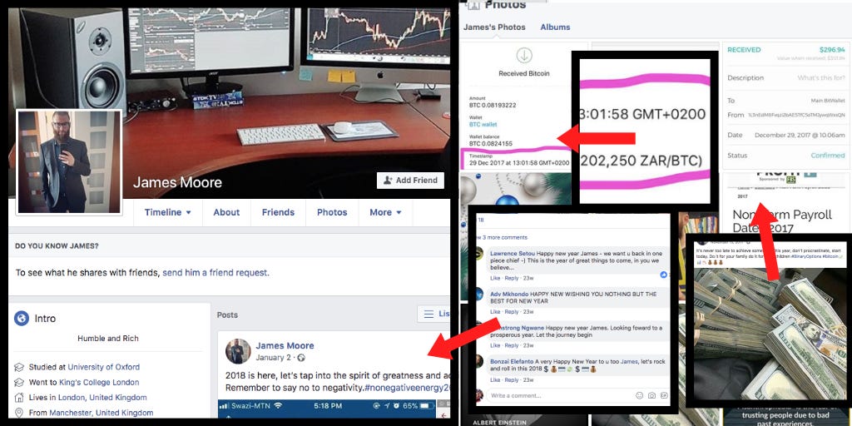This screenshot has width=852, height=426.
Task: Click the Add Friend button
Action: pos(410,181)
